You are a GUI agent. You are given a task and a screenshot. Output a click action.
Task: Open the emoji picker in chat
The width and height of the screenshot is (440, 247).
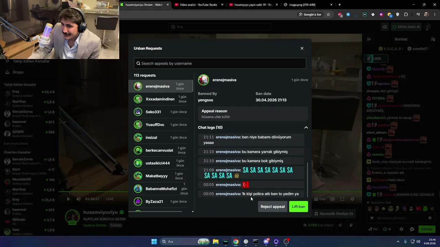[430, 218]
